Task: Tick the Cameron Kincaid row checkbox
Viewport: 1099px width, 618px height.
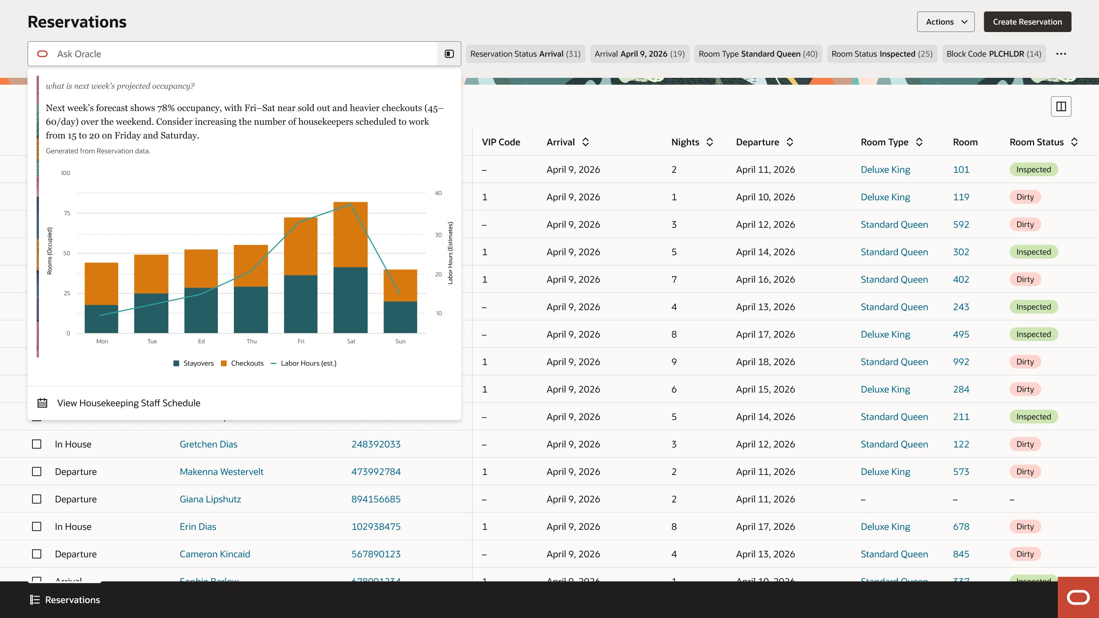Action: click(x=37, y=554)
